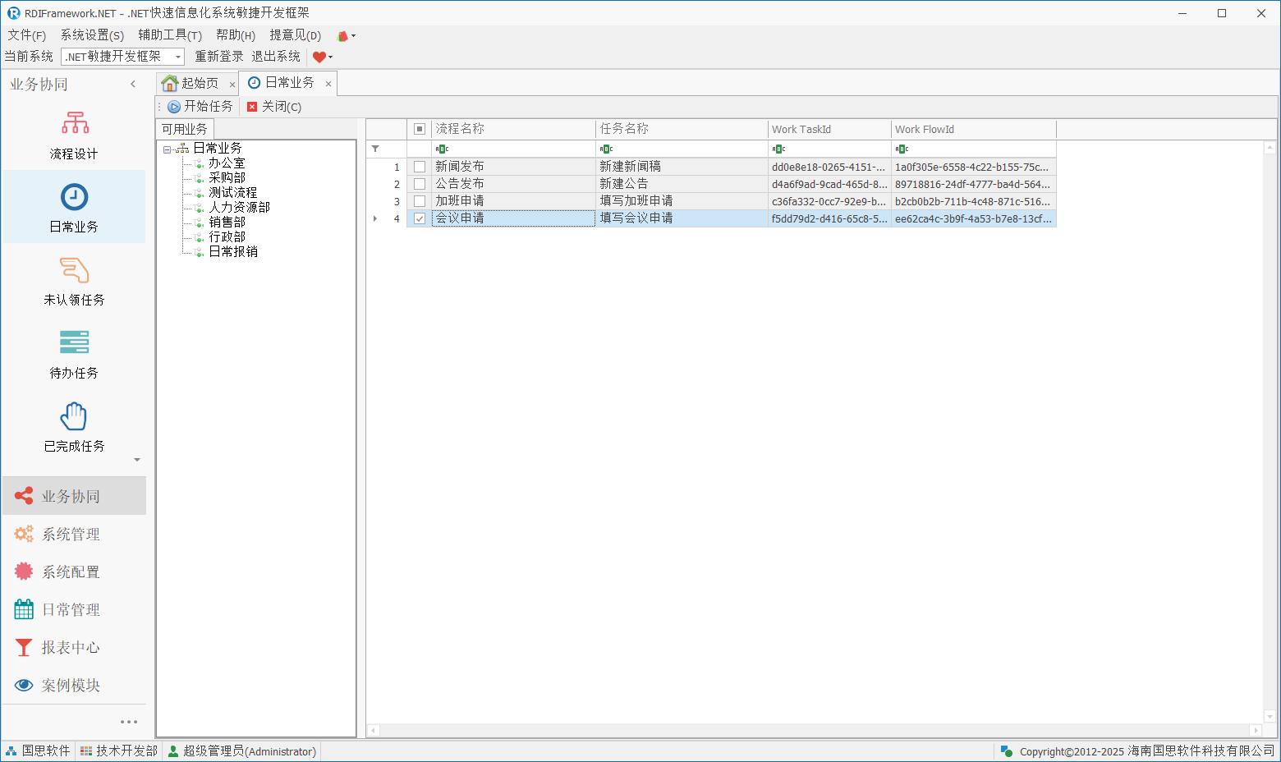Open 已完成任务 hand icon

tap(74, 416)
